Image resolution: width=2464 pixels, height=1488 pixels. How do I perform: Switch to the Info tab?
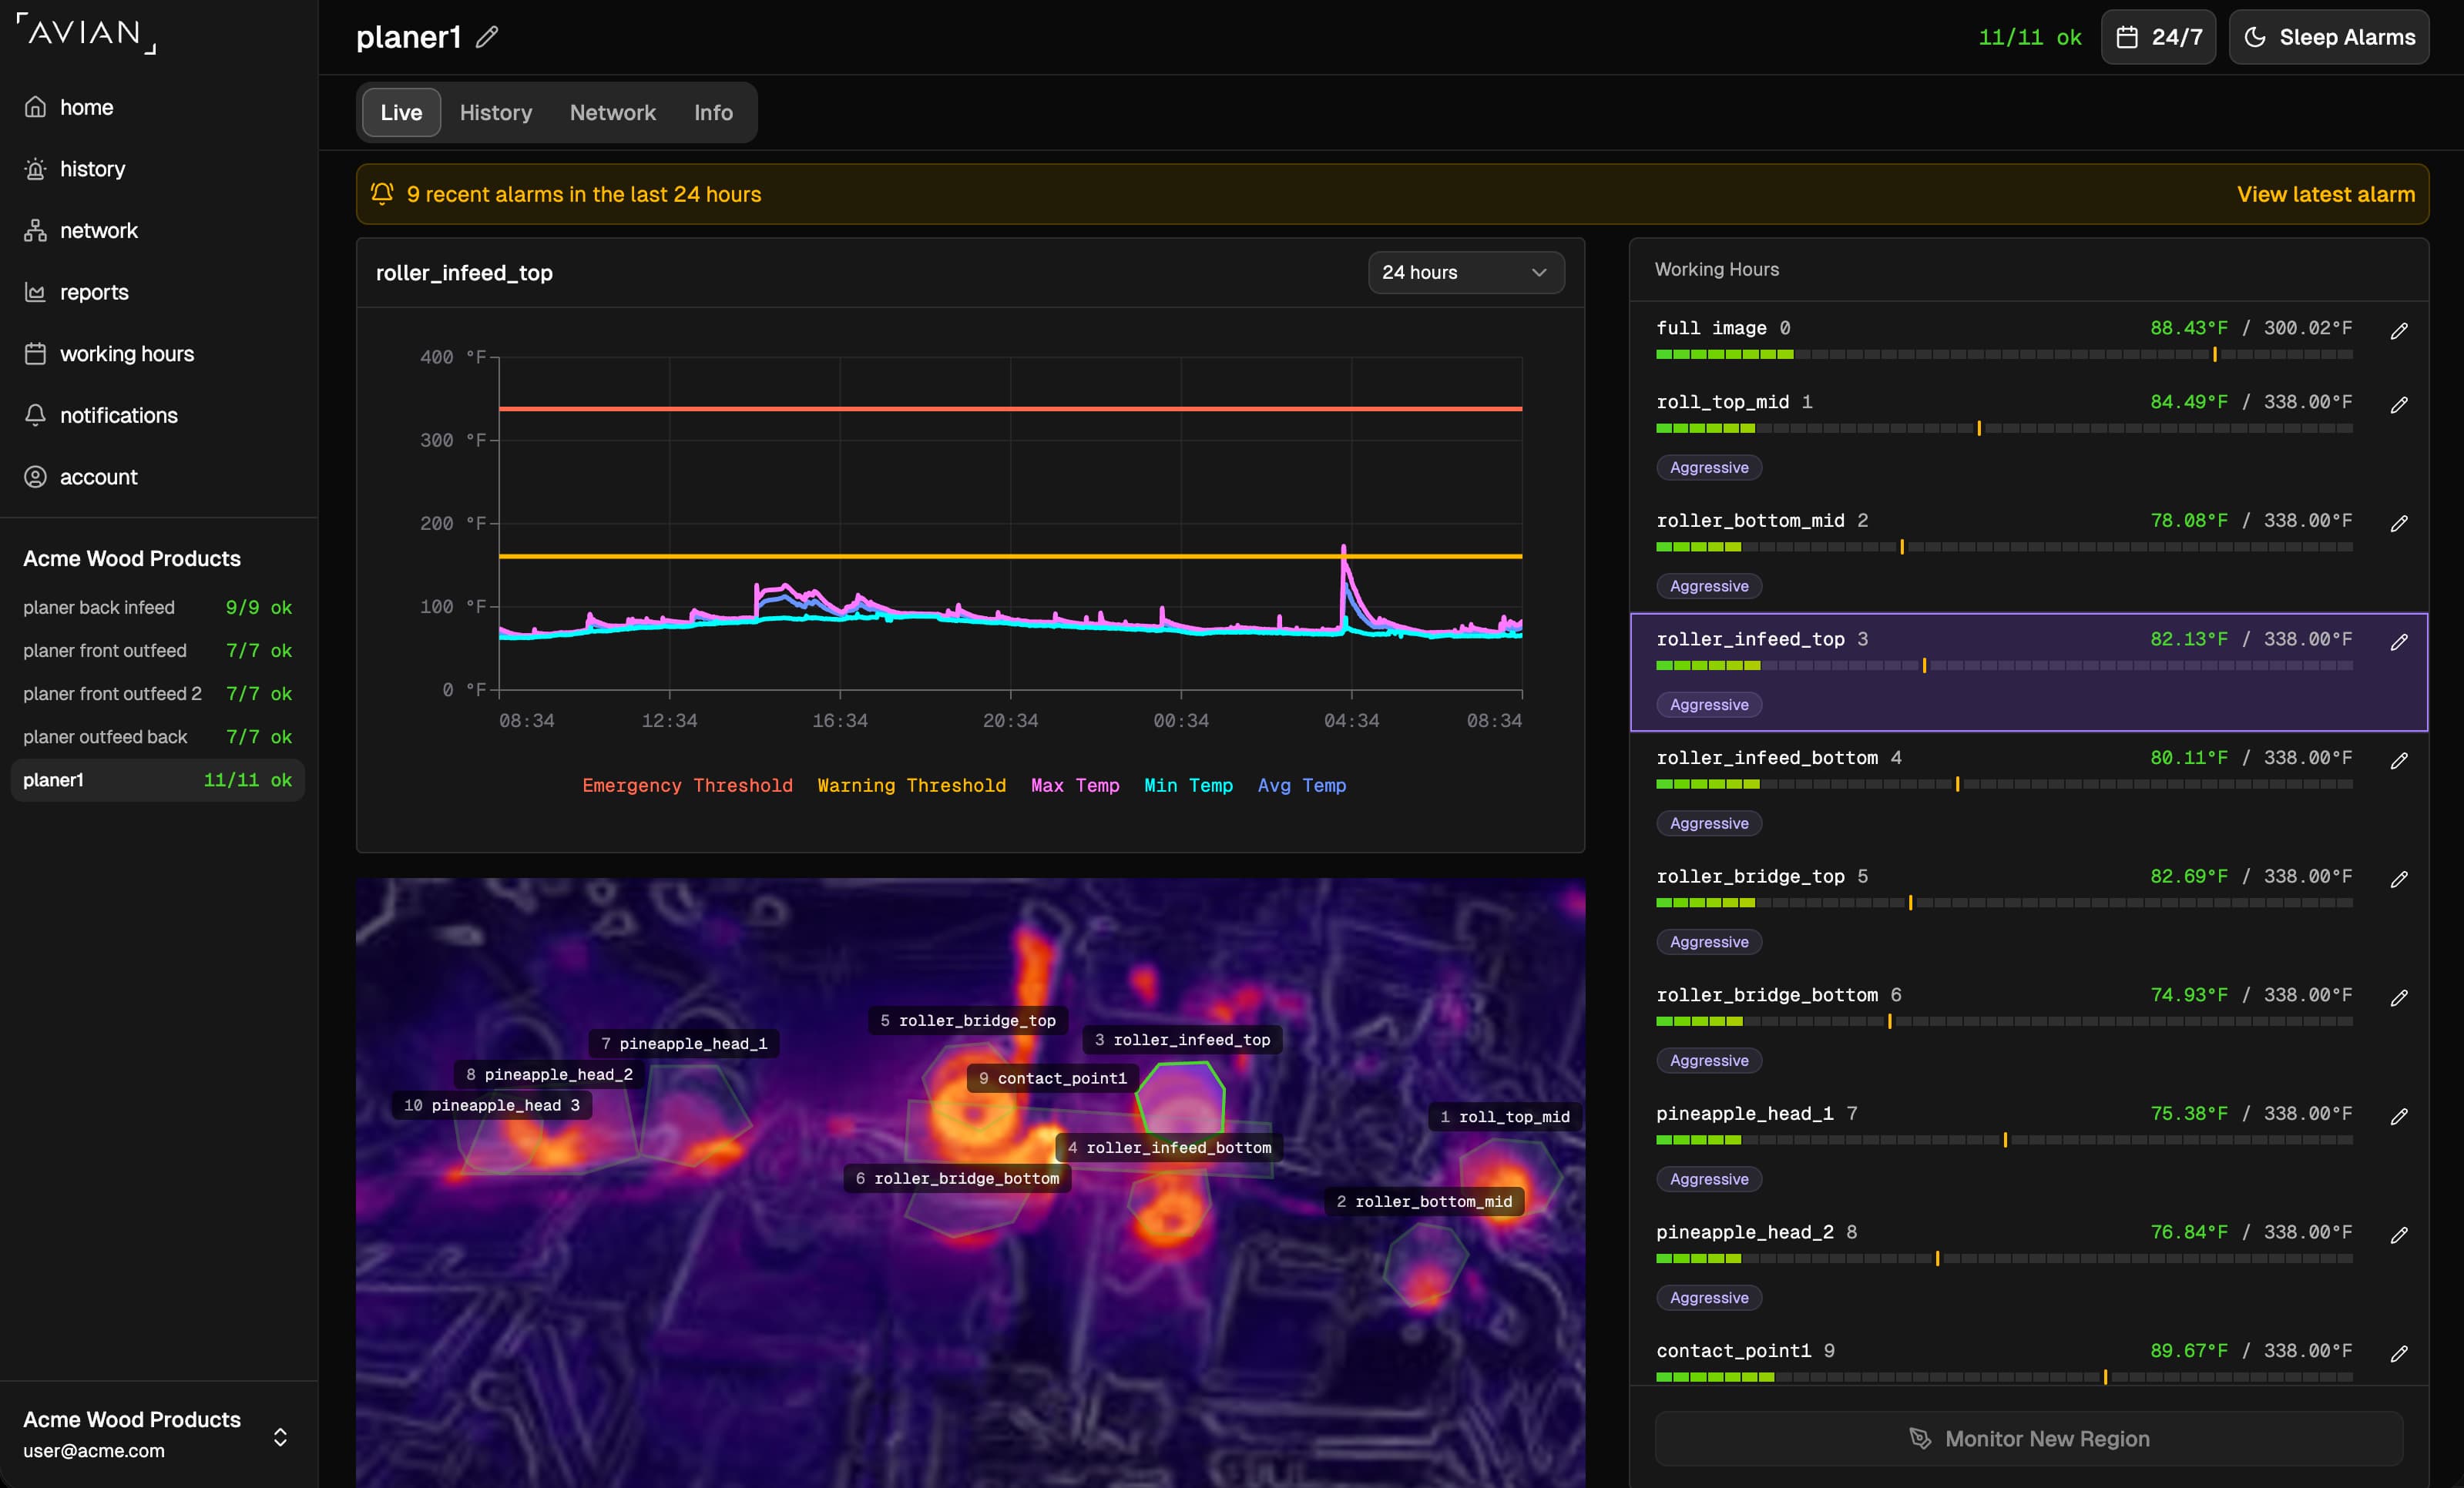click(x=713, y=113)
